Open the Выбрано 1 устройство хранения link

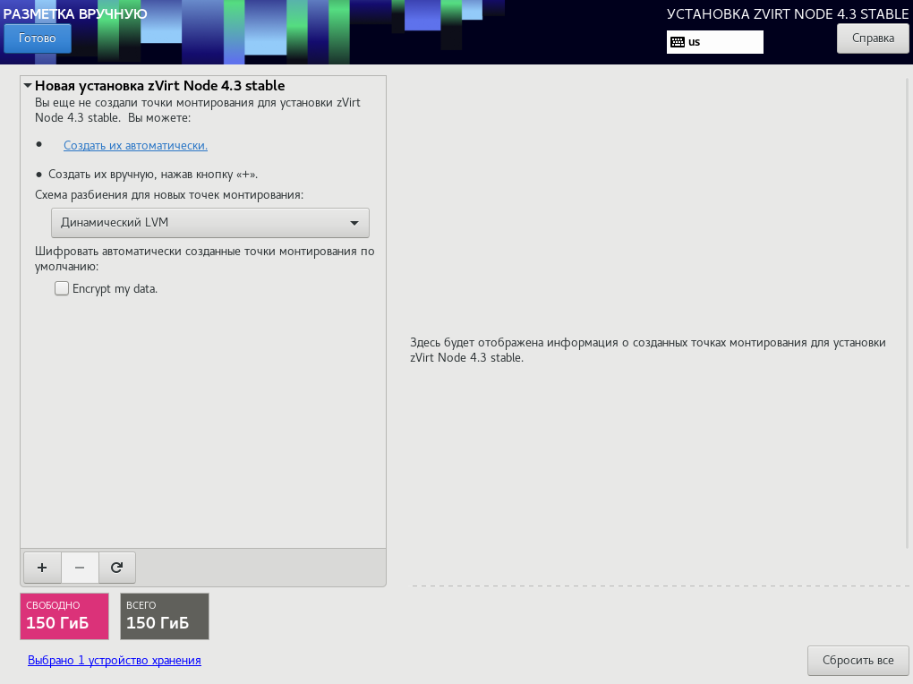(x=115, y=660)
